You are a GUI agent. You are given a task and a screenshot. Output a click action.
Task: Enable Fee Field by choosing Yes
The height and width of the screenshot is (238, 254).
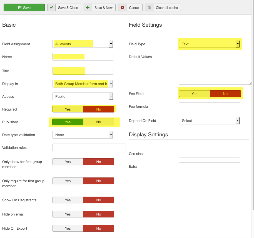click(195, 94)
